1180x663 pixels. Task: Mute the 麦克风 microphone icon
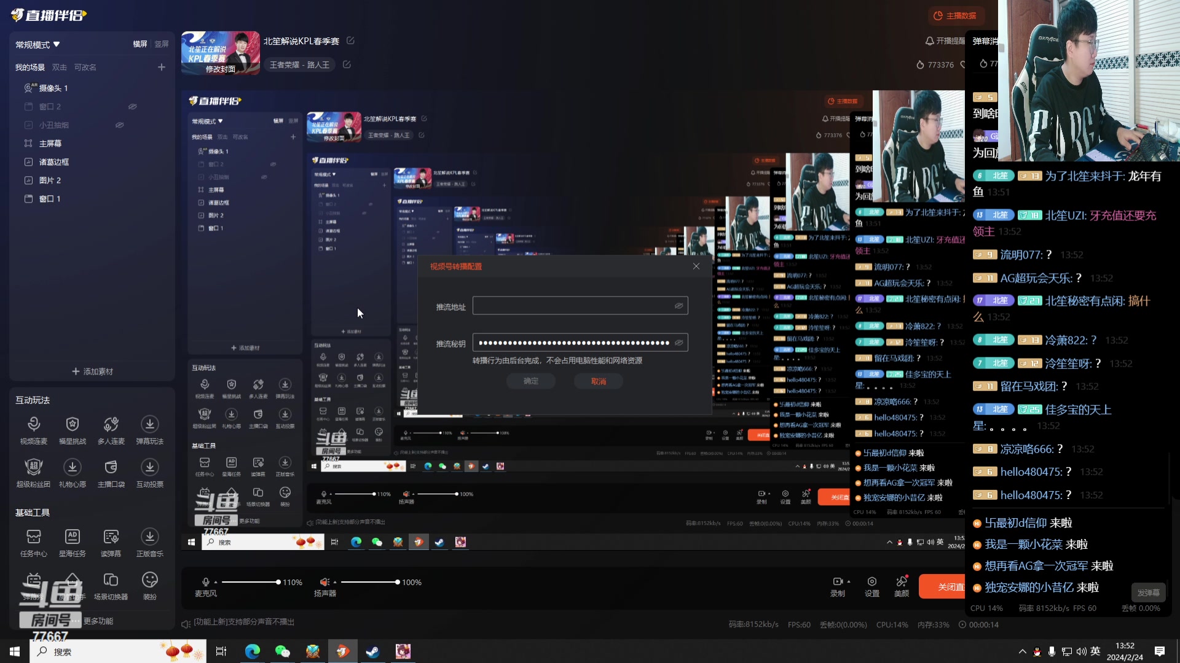click(x=205, y=582)
